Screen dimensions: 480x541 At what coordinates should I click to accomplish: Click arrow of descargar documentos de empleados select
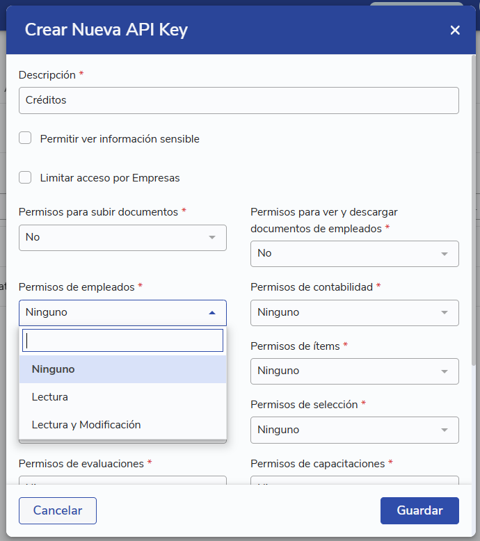[x=445, y=254]
